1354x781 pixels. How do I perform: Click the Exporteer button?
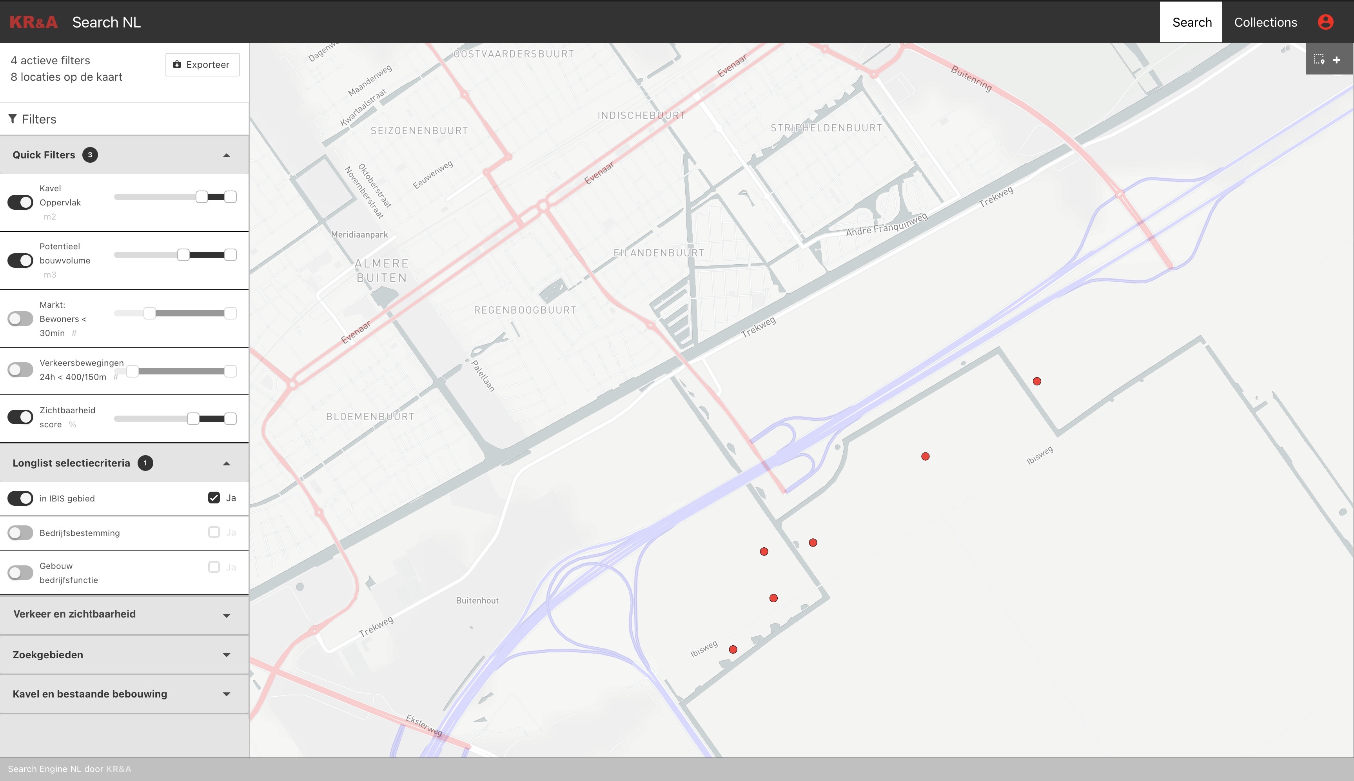click(x=202, y=64)
